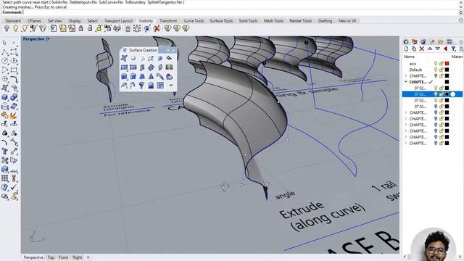Select the Default layer row
464x261 pixels.
point(432,70)
